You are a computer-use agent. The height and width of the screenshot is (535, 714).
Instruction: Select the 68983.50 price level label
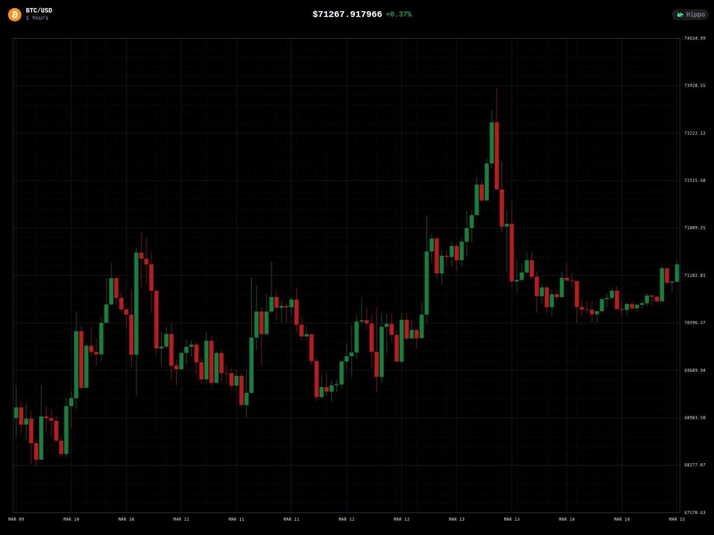[x=695, y=418]
